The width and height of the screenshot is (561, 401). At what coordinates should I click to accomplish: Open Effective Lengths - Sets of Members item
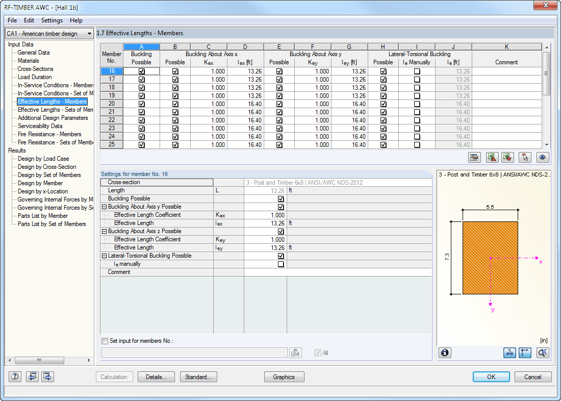[x=56, y=110]
